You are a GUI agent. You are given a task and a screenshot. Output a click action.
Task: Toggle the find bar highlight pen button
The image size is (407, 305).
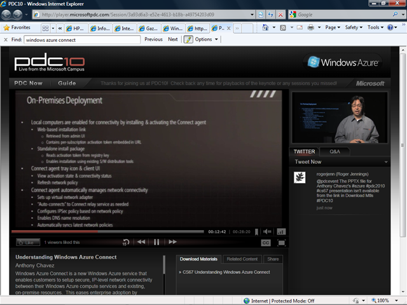pos(188,39)
